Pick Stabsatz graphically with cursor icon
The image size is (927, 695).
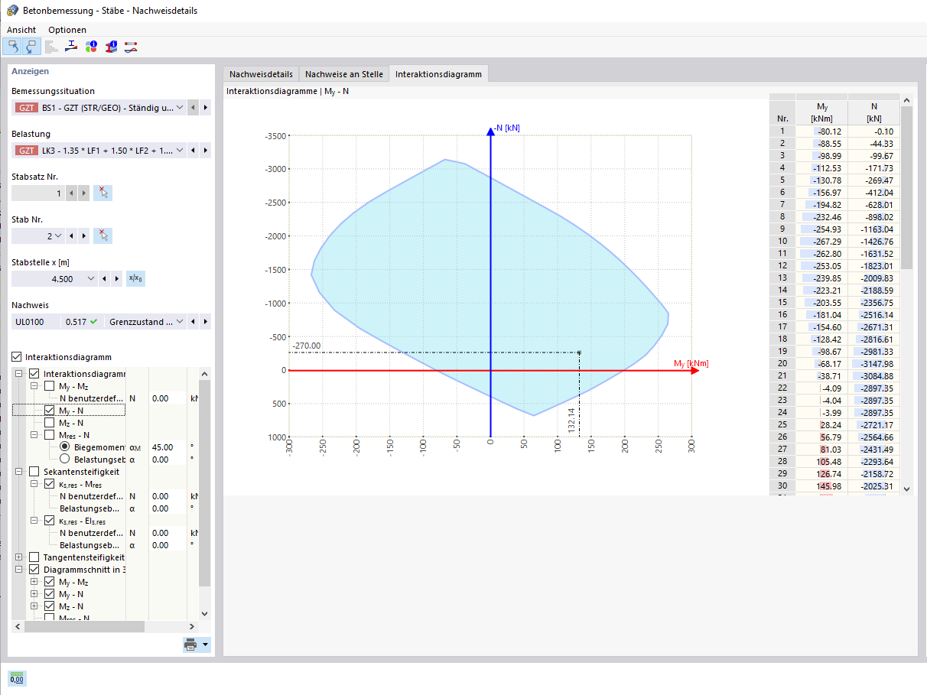[x=102, y=193]
